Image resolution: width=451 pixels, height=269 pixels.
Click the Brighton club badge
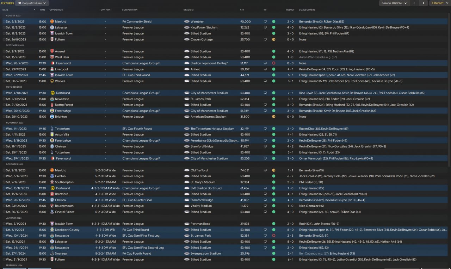tap(52, 117)
